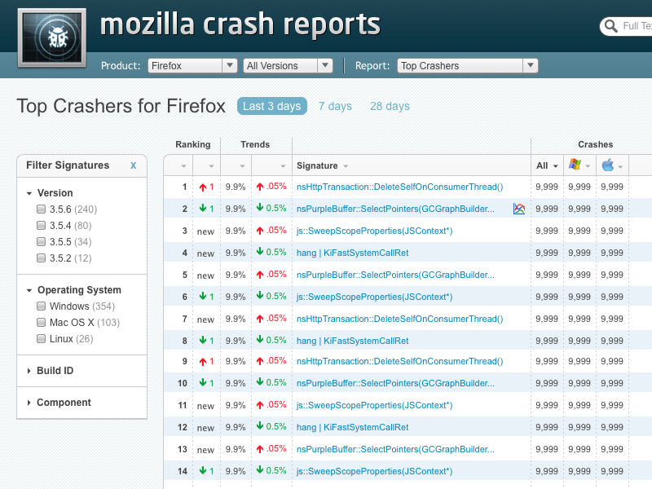Click green down arrow rank change in row 14
Screen dimensions: 652x489
point(202,470)
